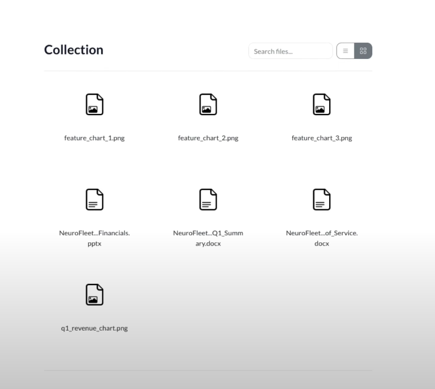The height and width of the screenshot is (389, 435).
Task: Click the feature_chart_2.png file name text
Action: pyautogui.click(x=208, y=138)
